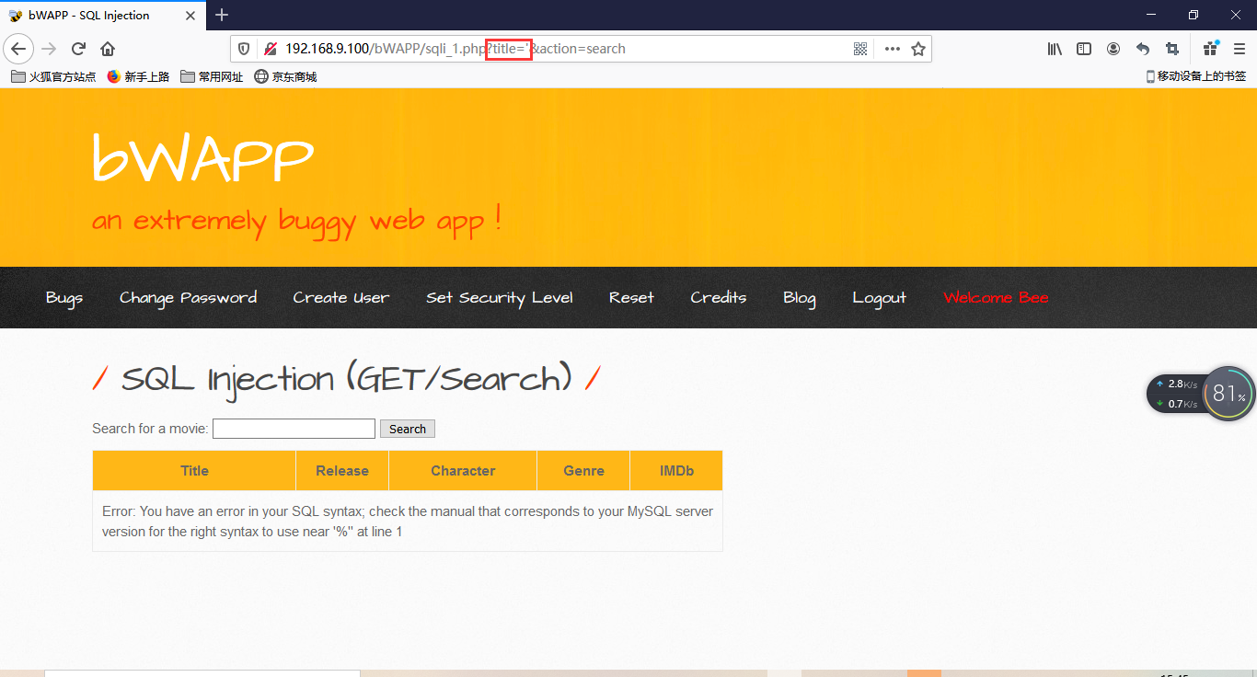This screenshot has width=1257, height=677.
Task: Click the new tab plus button
Action: click(x=222, y=15)
